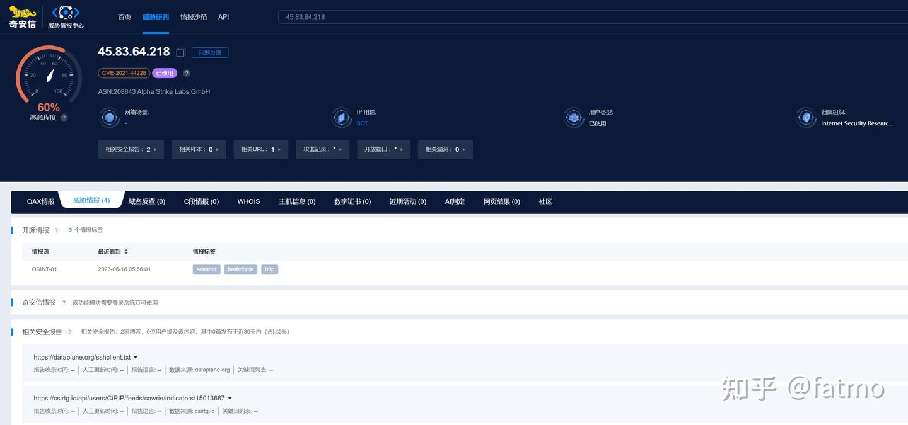The height and width of the screenshot is (425, 908).
Task: Open 情报沙箱 navigation item
Action: tap(194, 17)
